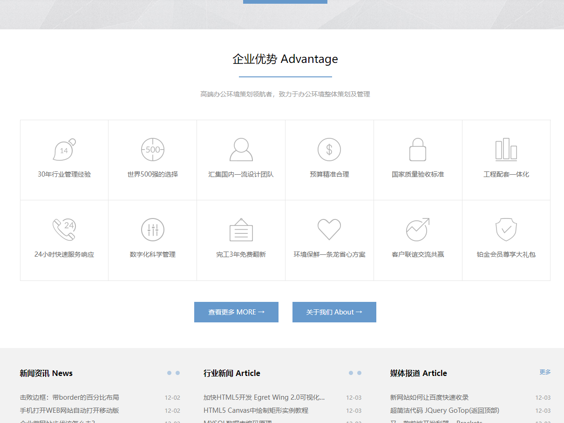Click second pagination dot in 行业新闻 Article

click(359, 373)
